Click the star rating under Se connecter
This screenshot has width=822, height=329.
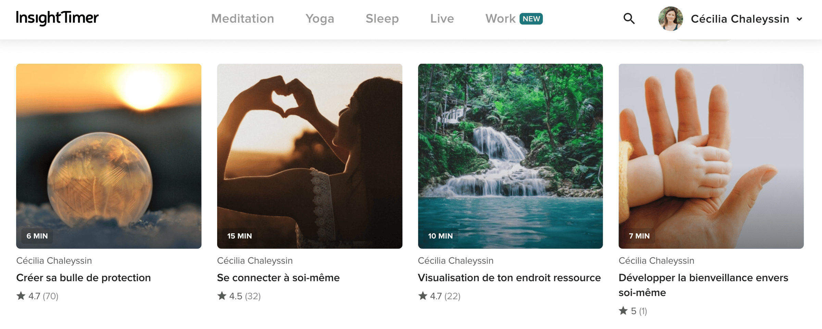pos(239,296)
